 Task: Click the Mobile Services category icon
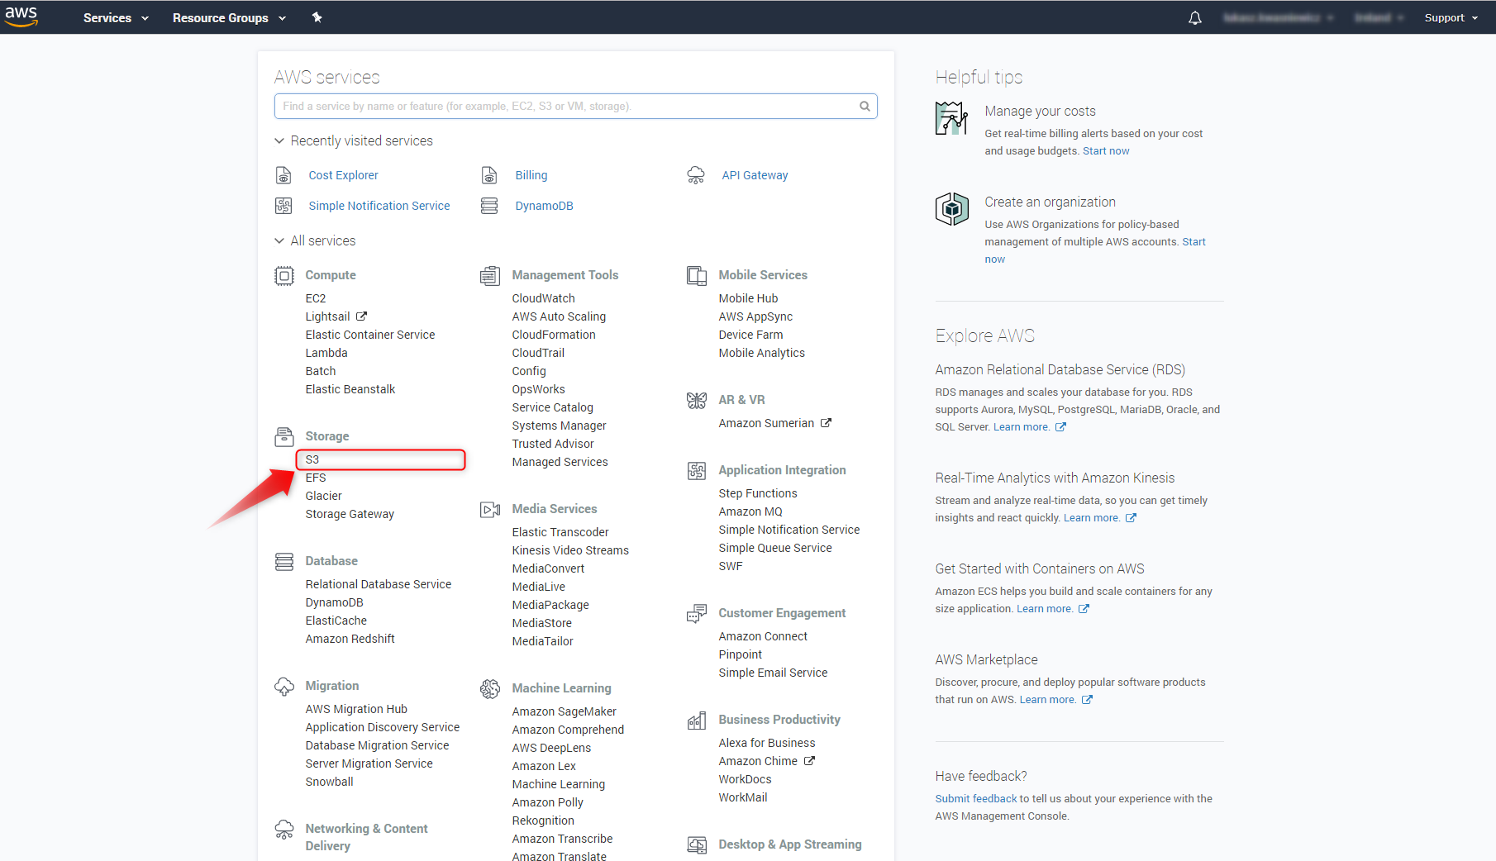coord(697,275)
